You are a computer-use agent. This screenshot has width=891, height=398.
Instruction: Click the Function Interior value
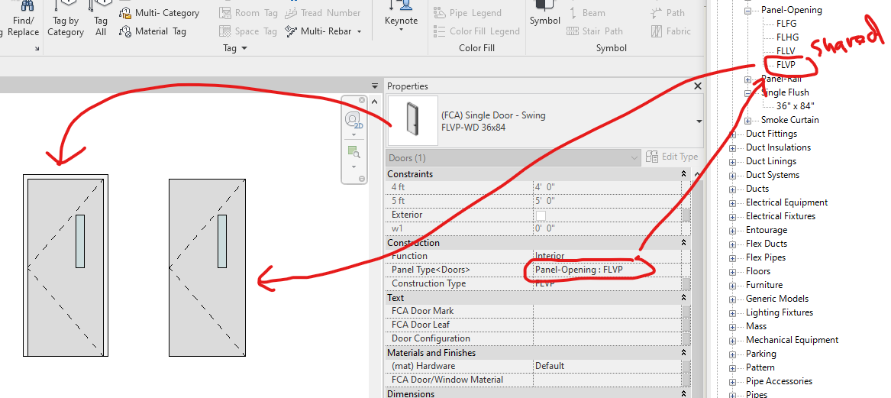point(607,256)
